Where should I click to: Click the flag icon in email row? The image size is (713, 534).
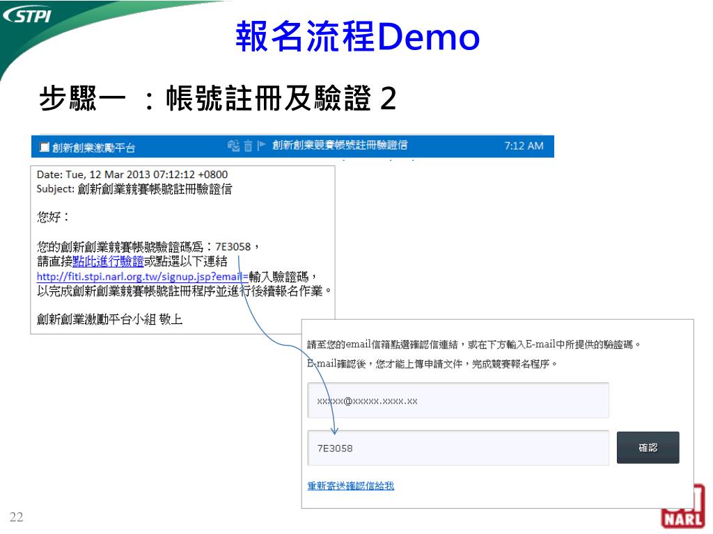point(261,145)
